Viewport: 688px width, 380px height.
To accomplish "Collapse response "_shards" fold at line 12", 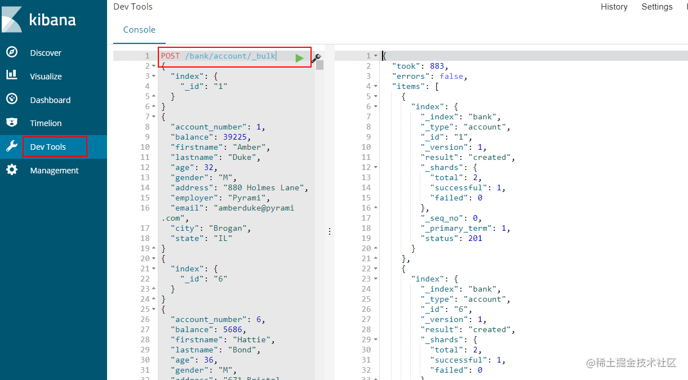I will 376,168.
